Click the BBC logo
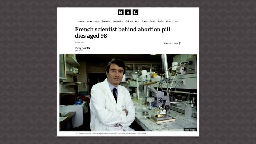This screenshot has height=144, width=256. pos(128,12)
